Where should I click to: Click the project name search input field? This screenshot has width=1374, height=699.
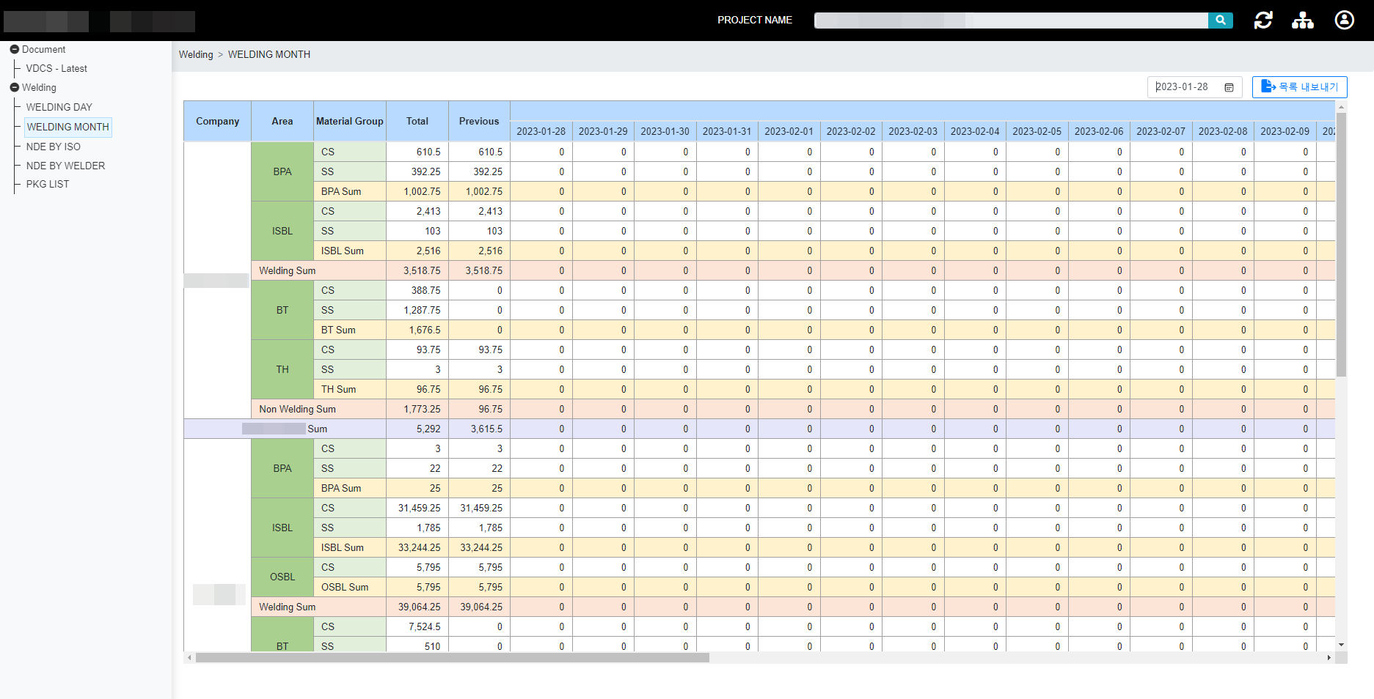[x=1011, y=21]
